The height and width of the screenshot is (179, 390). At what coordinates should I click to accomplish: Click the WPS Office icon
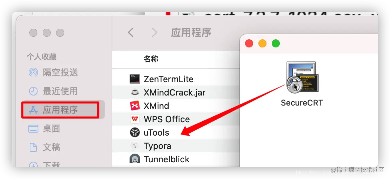(x=135, y=119)
